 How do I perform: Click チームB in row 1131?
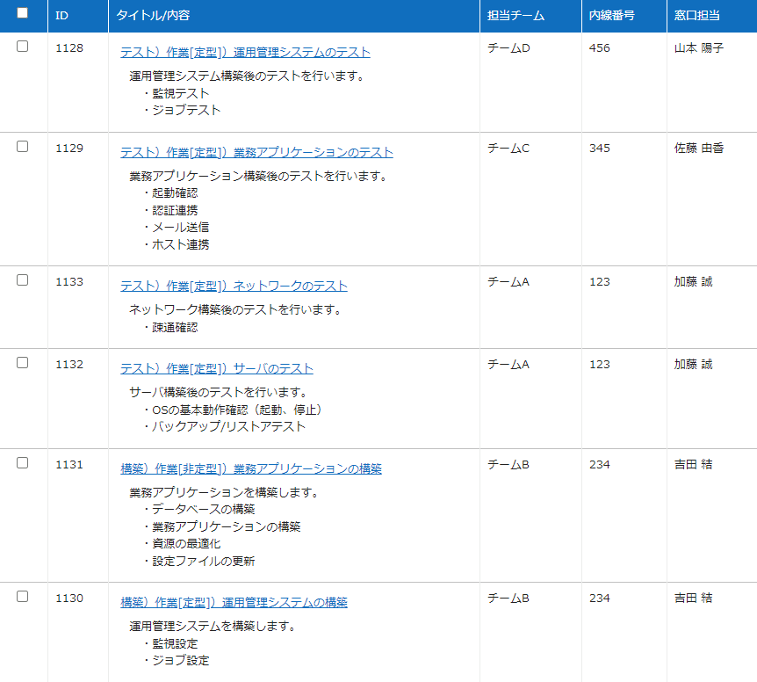click(508, 464)
